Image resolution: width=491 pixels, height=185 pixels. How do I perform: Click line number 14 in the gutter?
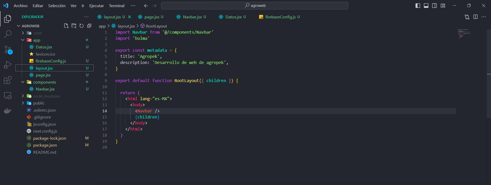105,111
